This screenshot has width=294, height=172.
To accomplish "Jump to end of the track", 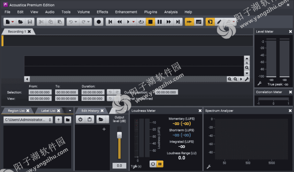I will click(x=178, y=22).
